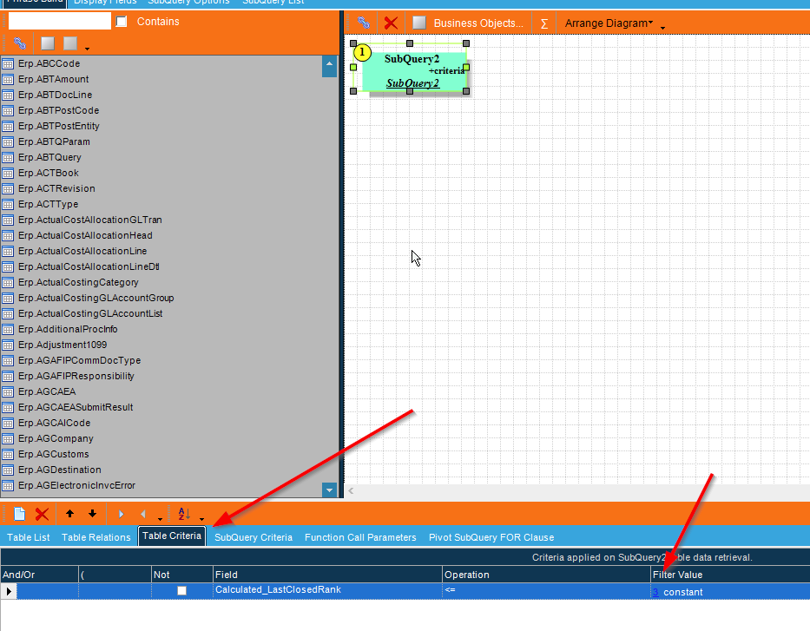Select Erp.ActualCostingCategory in the table list
The height and width of the screenshot is (631, 810).
click(78, 282)
